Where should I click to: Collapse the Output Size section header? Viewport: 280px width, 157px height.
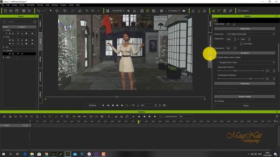[245, 29]
